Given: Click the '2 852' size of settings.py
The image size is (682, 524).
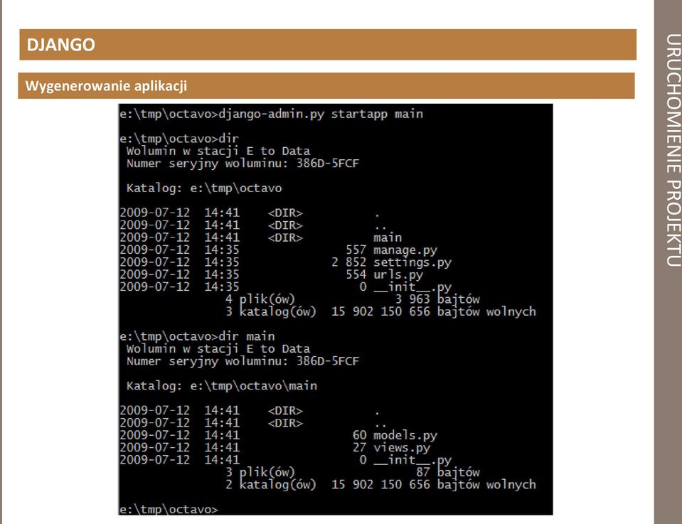Looking at the screenshot, I should 349,262.
